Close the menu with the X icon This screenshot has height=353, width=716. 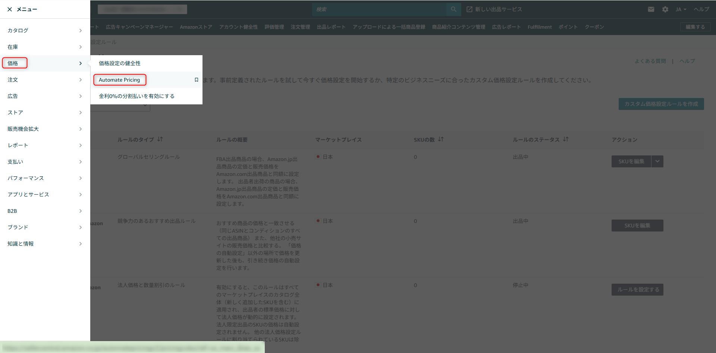pos(10,9)
